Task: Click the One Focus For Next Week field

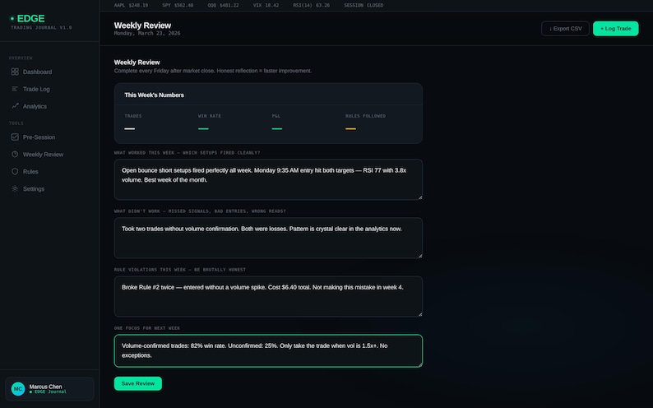Action: [268, 350]
